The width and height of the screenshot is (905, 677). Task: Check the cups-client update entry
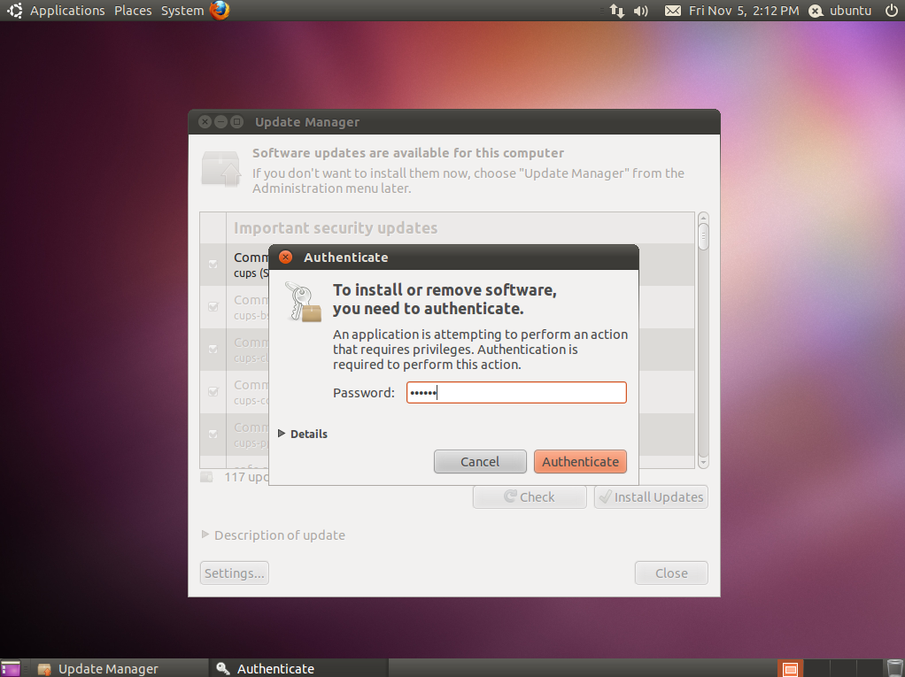tap(213, 350)
